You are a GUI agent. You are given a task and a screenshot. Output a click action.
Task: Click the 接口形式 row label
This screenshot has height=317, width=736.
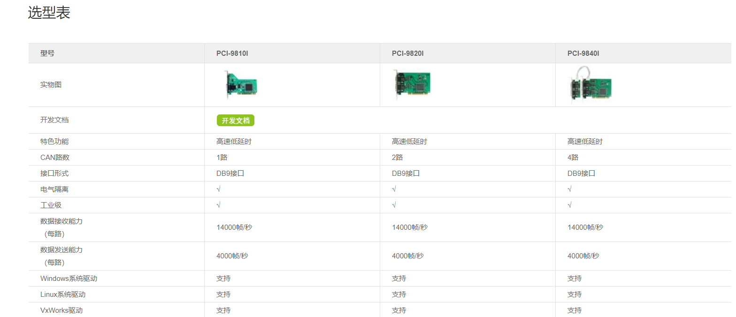pyautogui.click(x=54, y=173)
